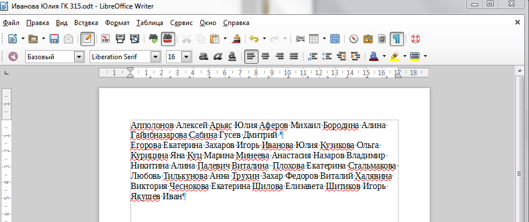Insert a table using the table grid icon
The image size is (529, 222).
[x=314, y=39]
